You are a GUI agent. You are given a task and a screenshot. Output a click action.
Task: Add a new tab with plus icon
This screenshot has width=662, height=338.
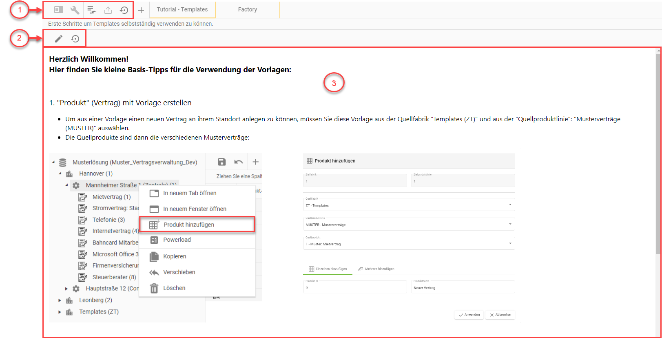pos(141,10)
